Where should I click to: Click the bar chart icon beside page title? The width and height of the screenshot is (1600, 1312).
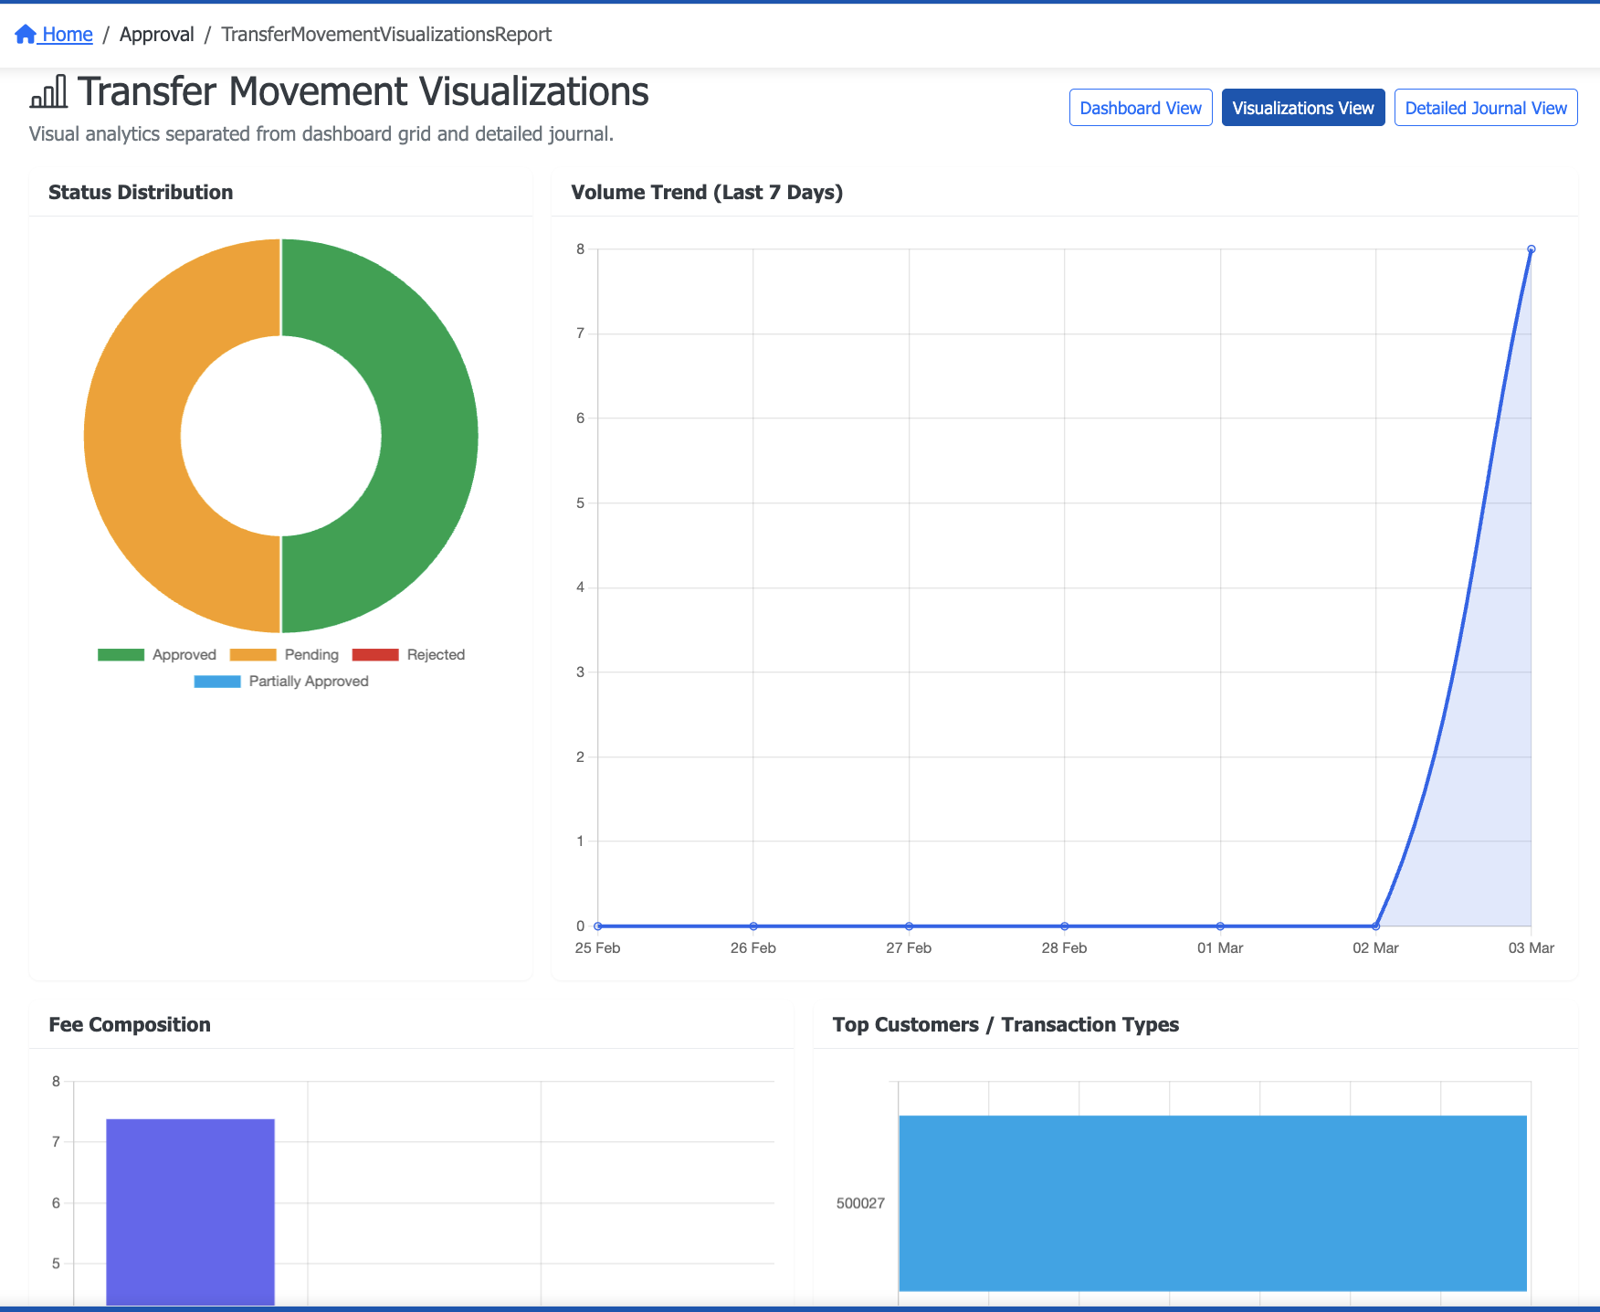point(48,92)
